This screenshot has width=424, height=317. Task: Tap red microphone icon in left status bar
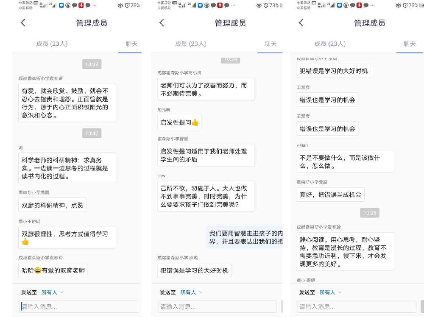[81, 6]
